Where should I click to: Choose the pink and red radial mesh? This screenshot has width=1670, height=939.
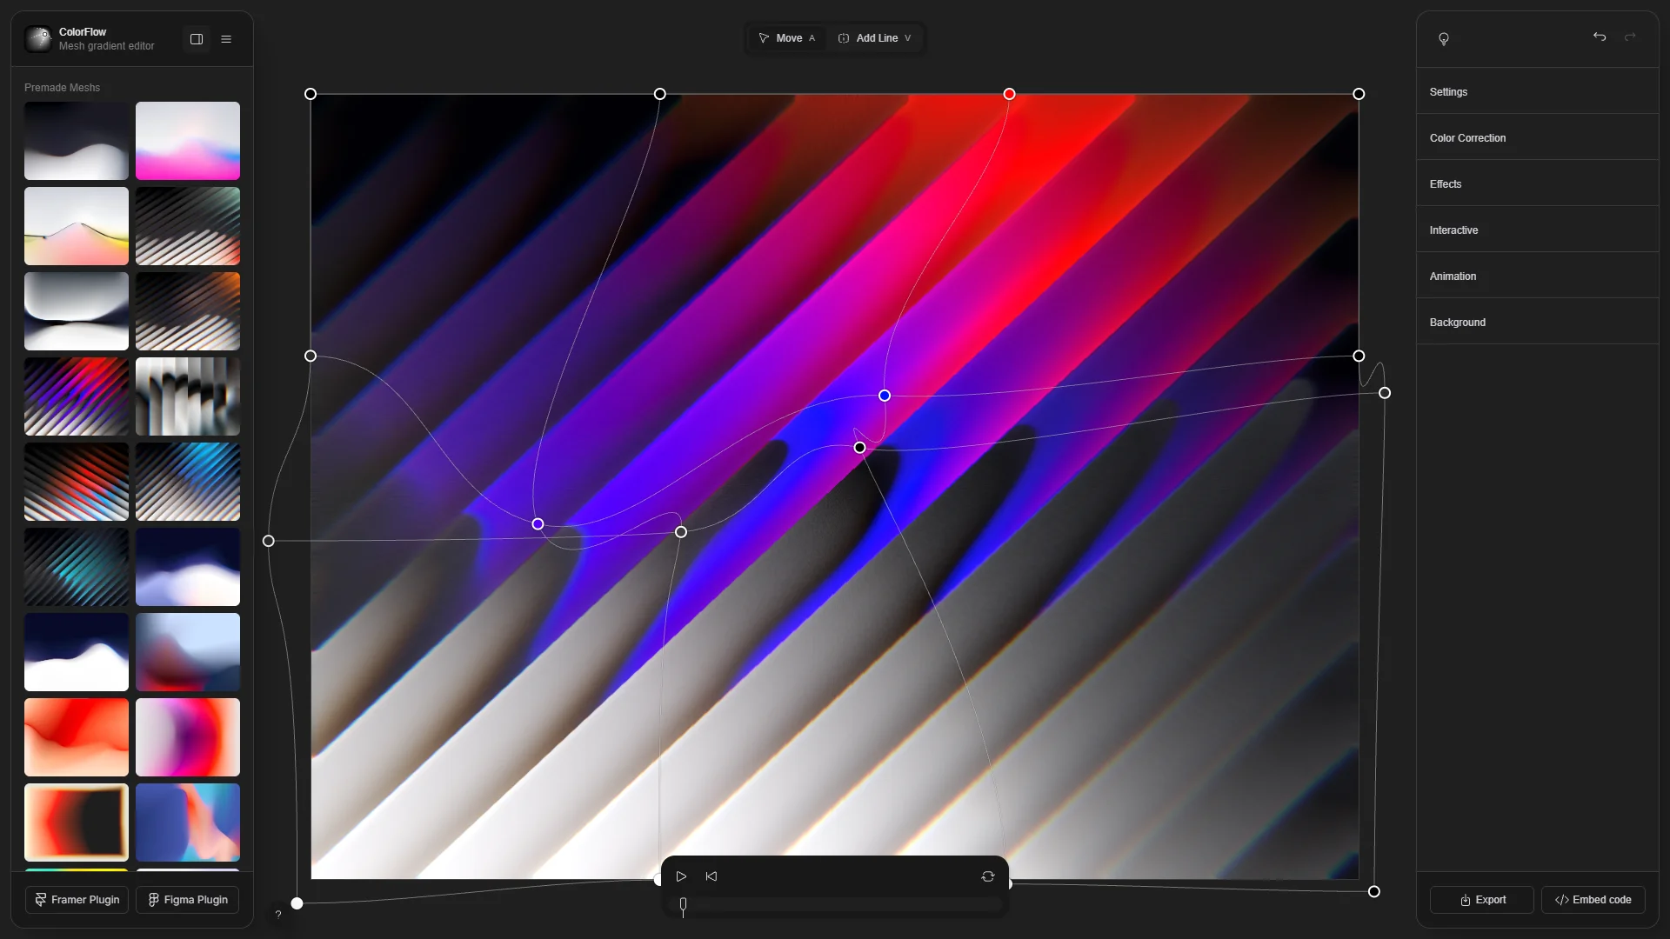tap(188, 737)
